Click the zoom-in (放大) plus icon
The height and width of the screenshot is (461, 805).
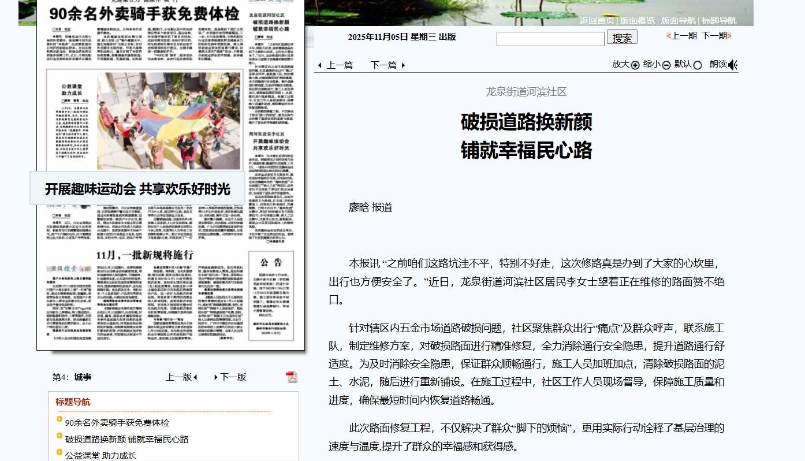635,65
